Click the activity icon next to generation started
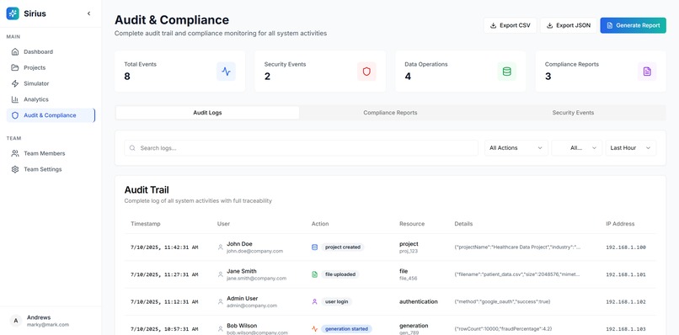Viewport: 679px width, 335px height. tap(315, 329)
